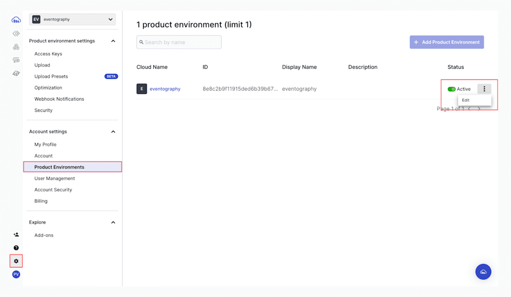The height and width of the screenshot is (297, 511).
Task: Open the eventography environment dropdown
Action: [x=73, y=19]
